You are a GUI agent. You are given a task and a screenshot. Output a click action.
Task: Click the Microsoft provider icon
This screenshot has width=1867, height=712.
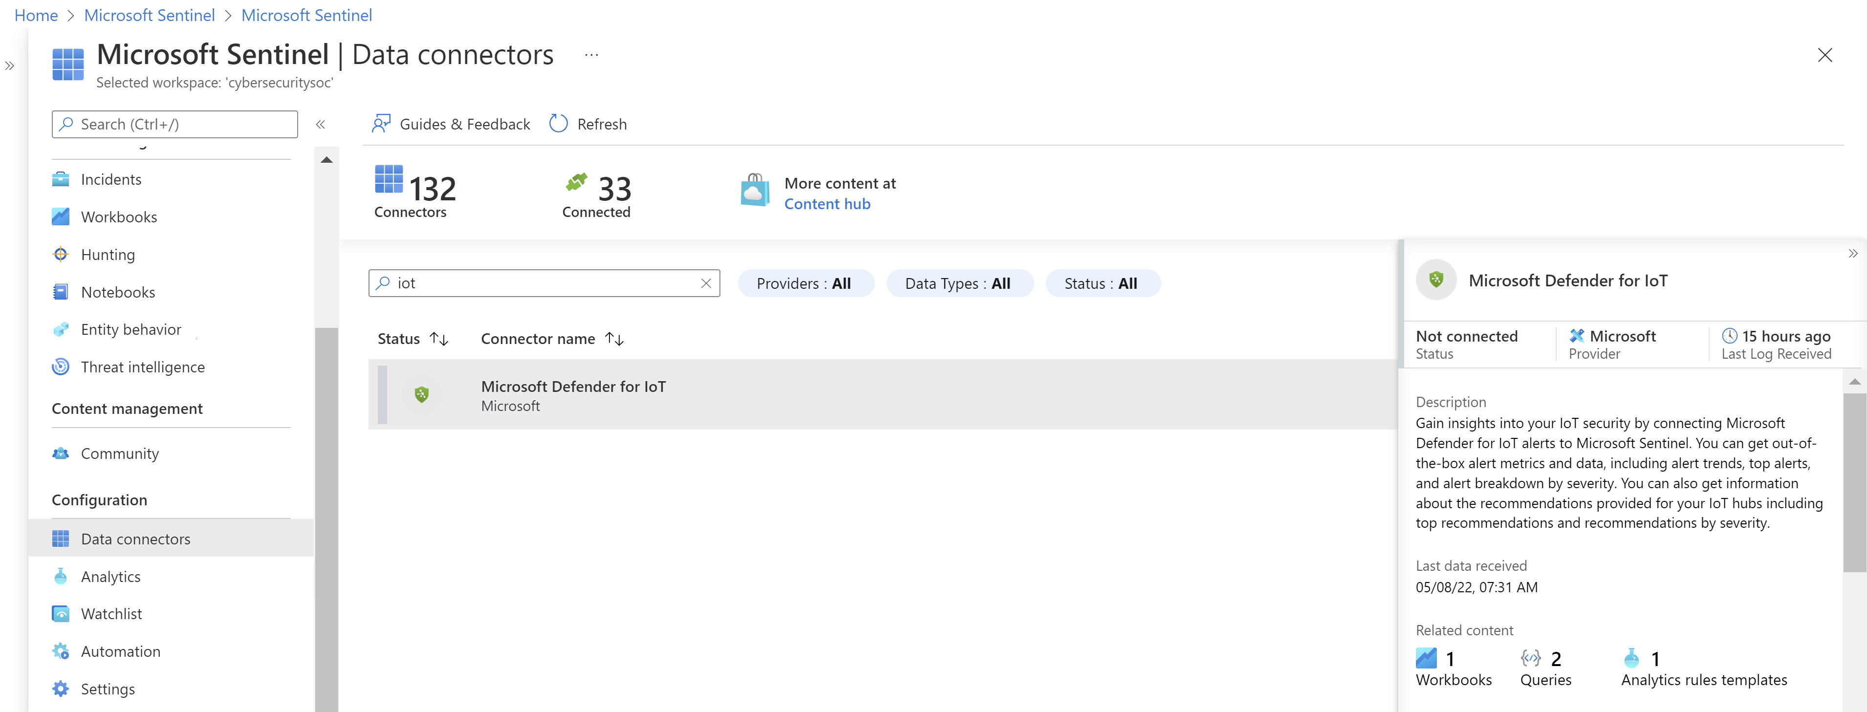click(x=1576, y=335)
